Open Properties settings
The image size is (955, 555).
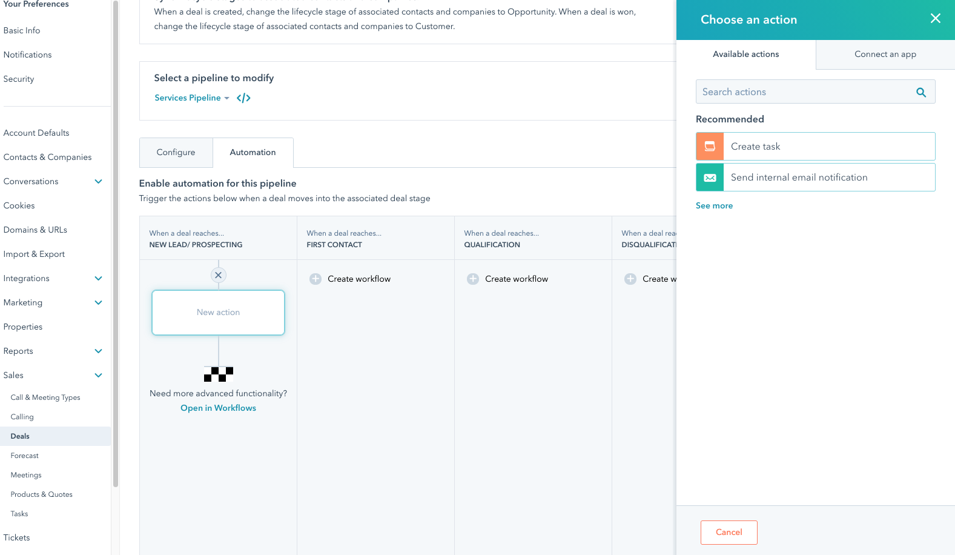(23, 327)
